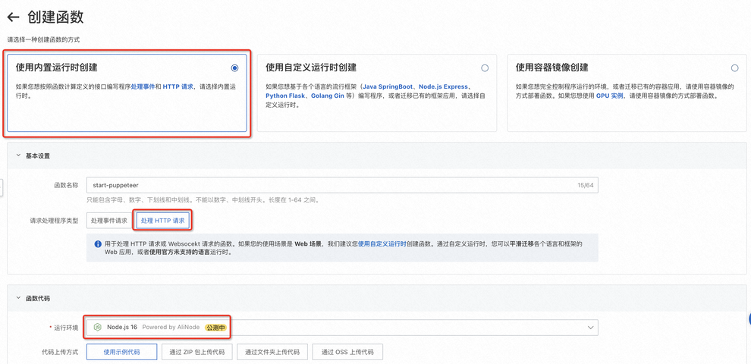The width and height of the screenshot is (751, 364).
Task: Open the GPU 实例 link
Action: tap(611, 96)
